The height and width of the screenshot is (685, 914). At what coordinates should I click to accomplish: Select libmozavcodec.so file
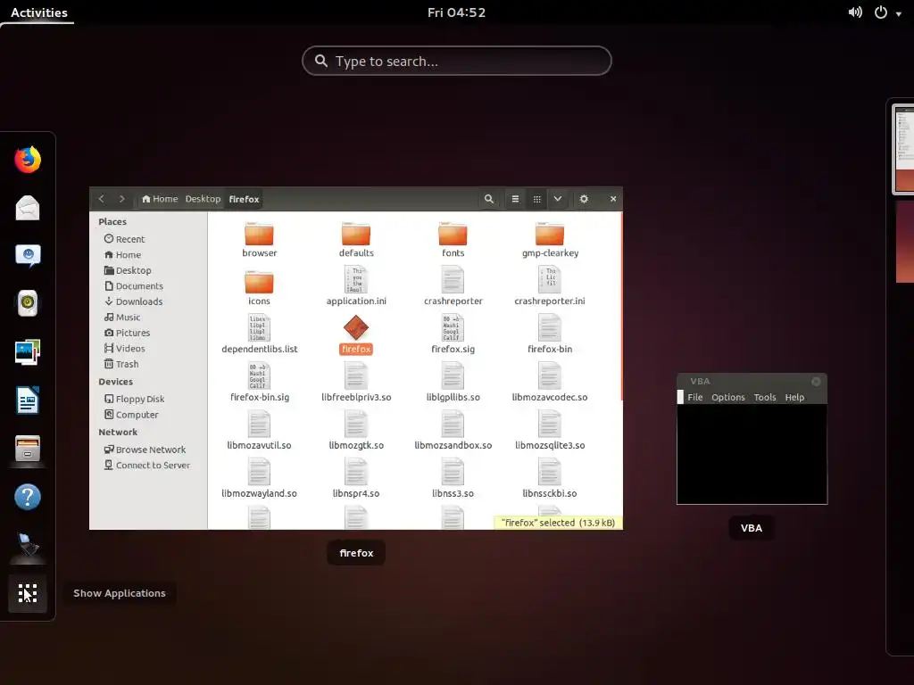550,382
